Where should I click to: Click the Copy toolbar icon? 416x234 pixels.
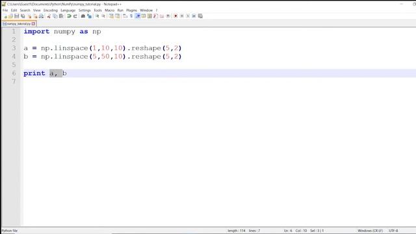(x=55, y=16)
